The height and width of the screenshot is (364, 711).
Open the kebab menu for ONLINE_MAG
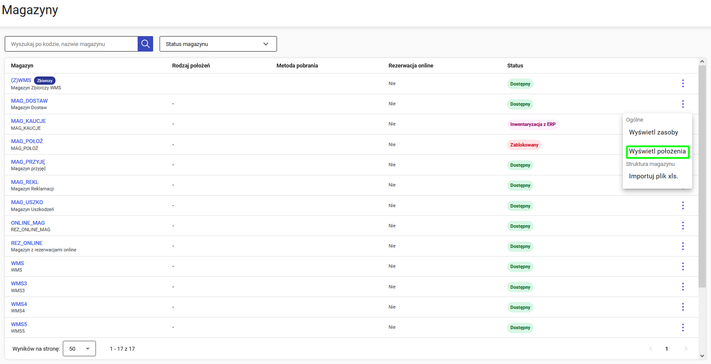tap(683, 226)
